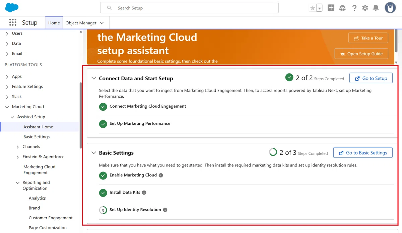The height and width of the screenshot is (233, 402).
Task: Switch to the Home tab
Action: pos(54,23)
